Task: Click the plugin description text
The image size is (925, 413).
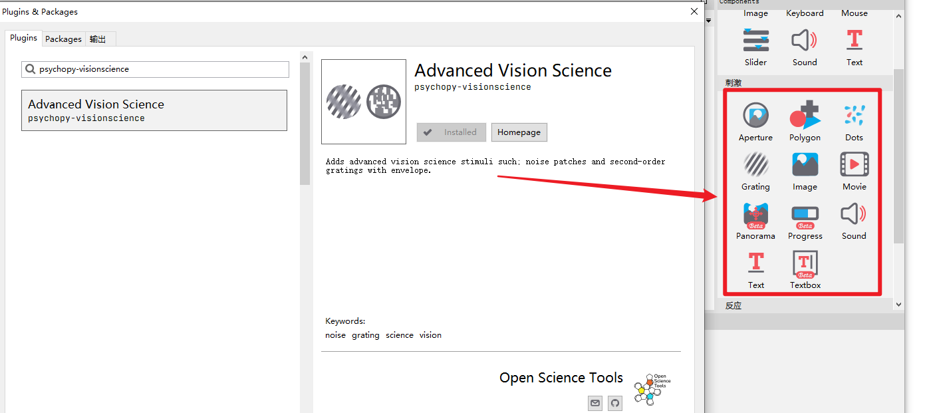Action: (x=495, y=166)
